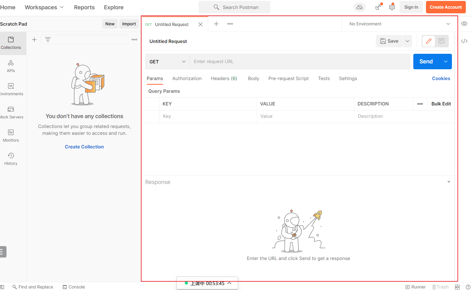Focus the Search Postman box
The height and width of the screenshot is (290, 472).
pyautogui.click(x=234, y=7)
